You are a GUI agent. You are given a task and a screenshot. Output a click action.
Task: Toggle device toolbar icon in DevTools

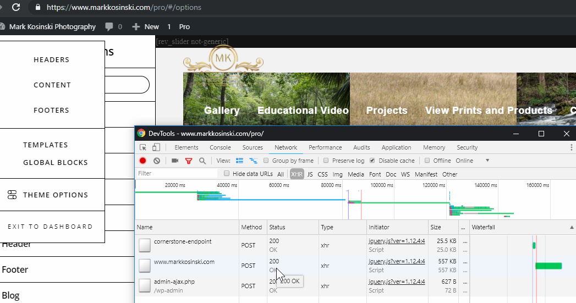click(156, 147)
